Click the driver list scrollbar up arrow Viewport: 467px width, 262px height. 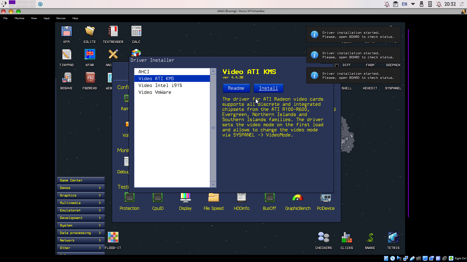pyautogui.click(x=213, y=71)
